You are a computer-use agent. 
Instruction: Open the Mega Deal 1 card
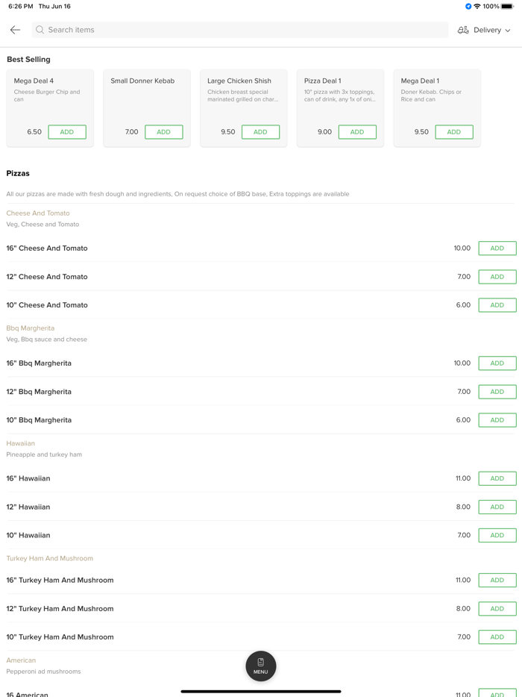(x=436, y=97)
